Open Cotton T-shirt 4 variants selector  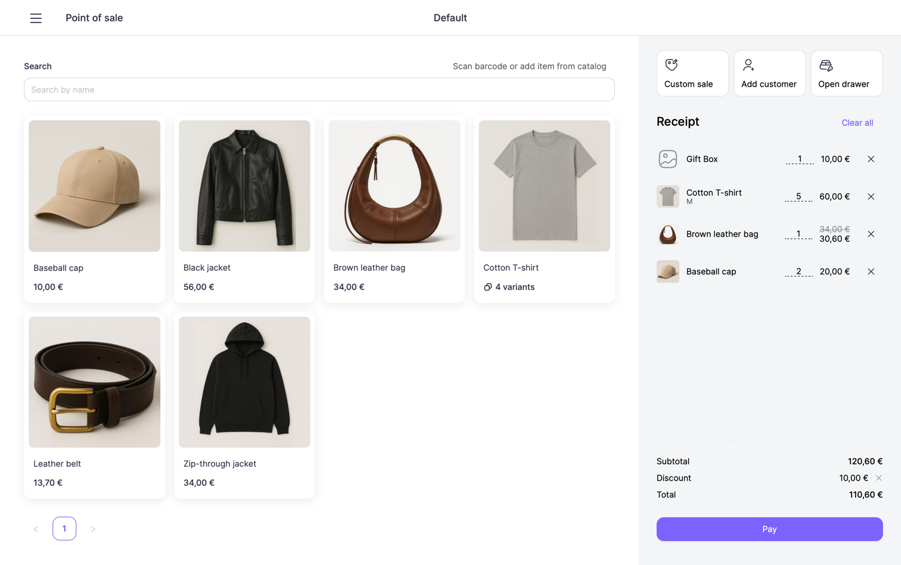point(509,287)
